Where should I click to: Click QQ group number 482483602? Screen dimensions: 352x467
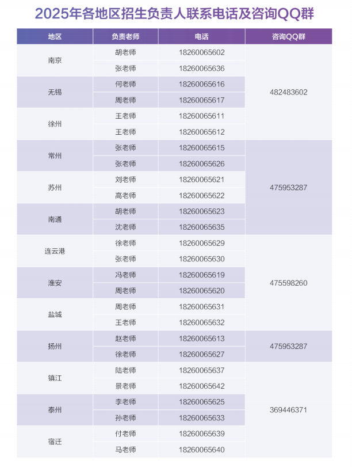288,92
